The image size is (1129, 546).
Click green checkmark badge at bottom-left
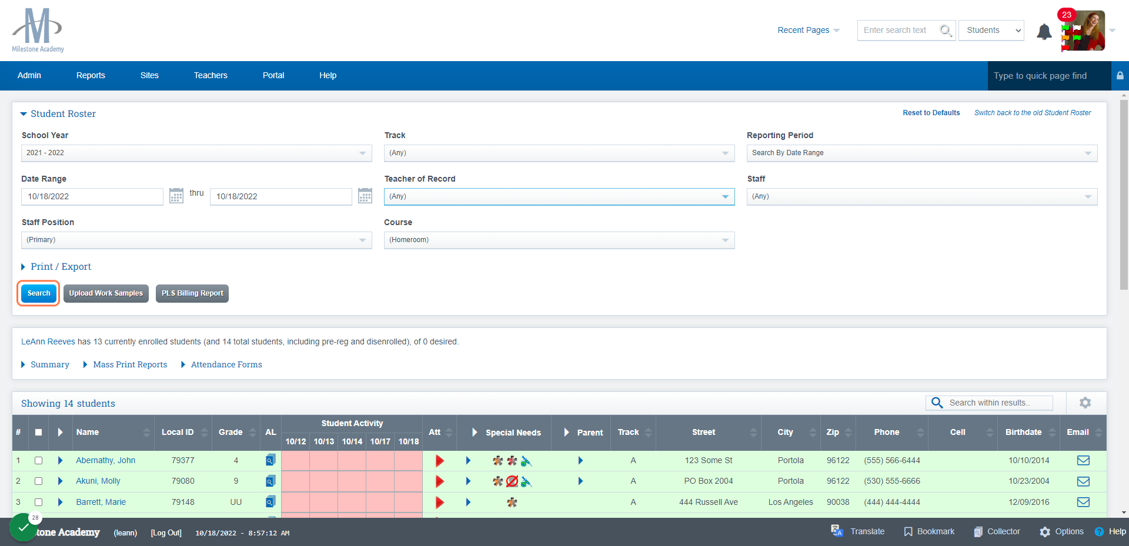coord(24,528)
